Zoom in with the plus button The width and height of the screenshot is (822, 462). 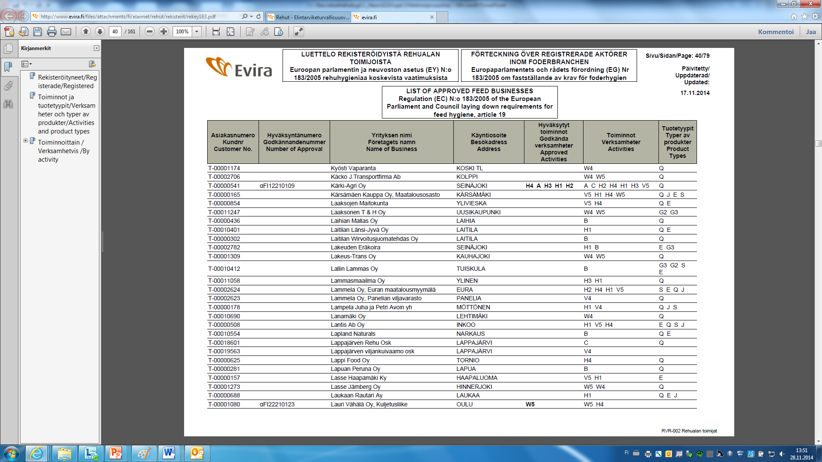pyautogui.click(x=164, y=32)
